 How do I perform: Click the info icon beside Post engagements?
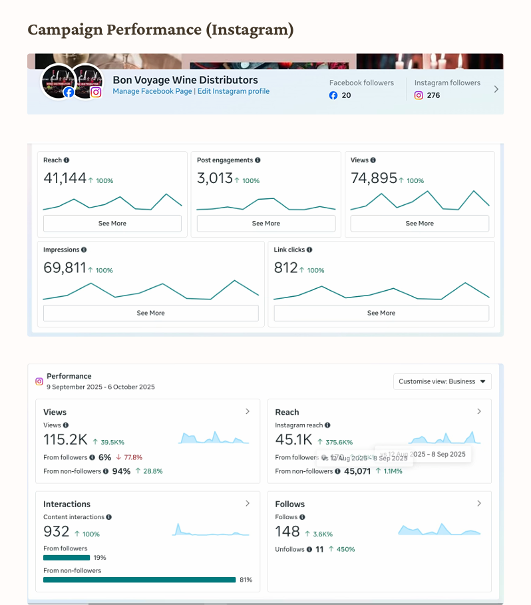258,160
